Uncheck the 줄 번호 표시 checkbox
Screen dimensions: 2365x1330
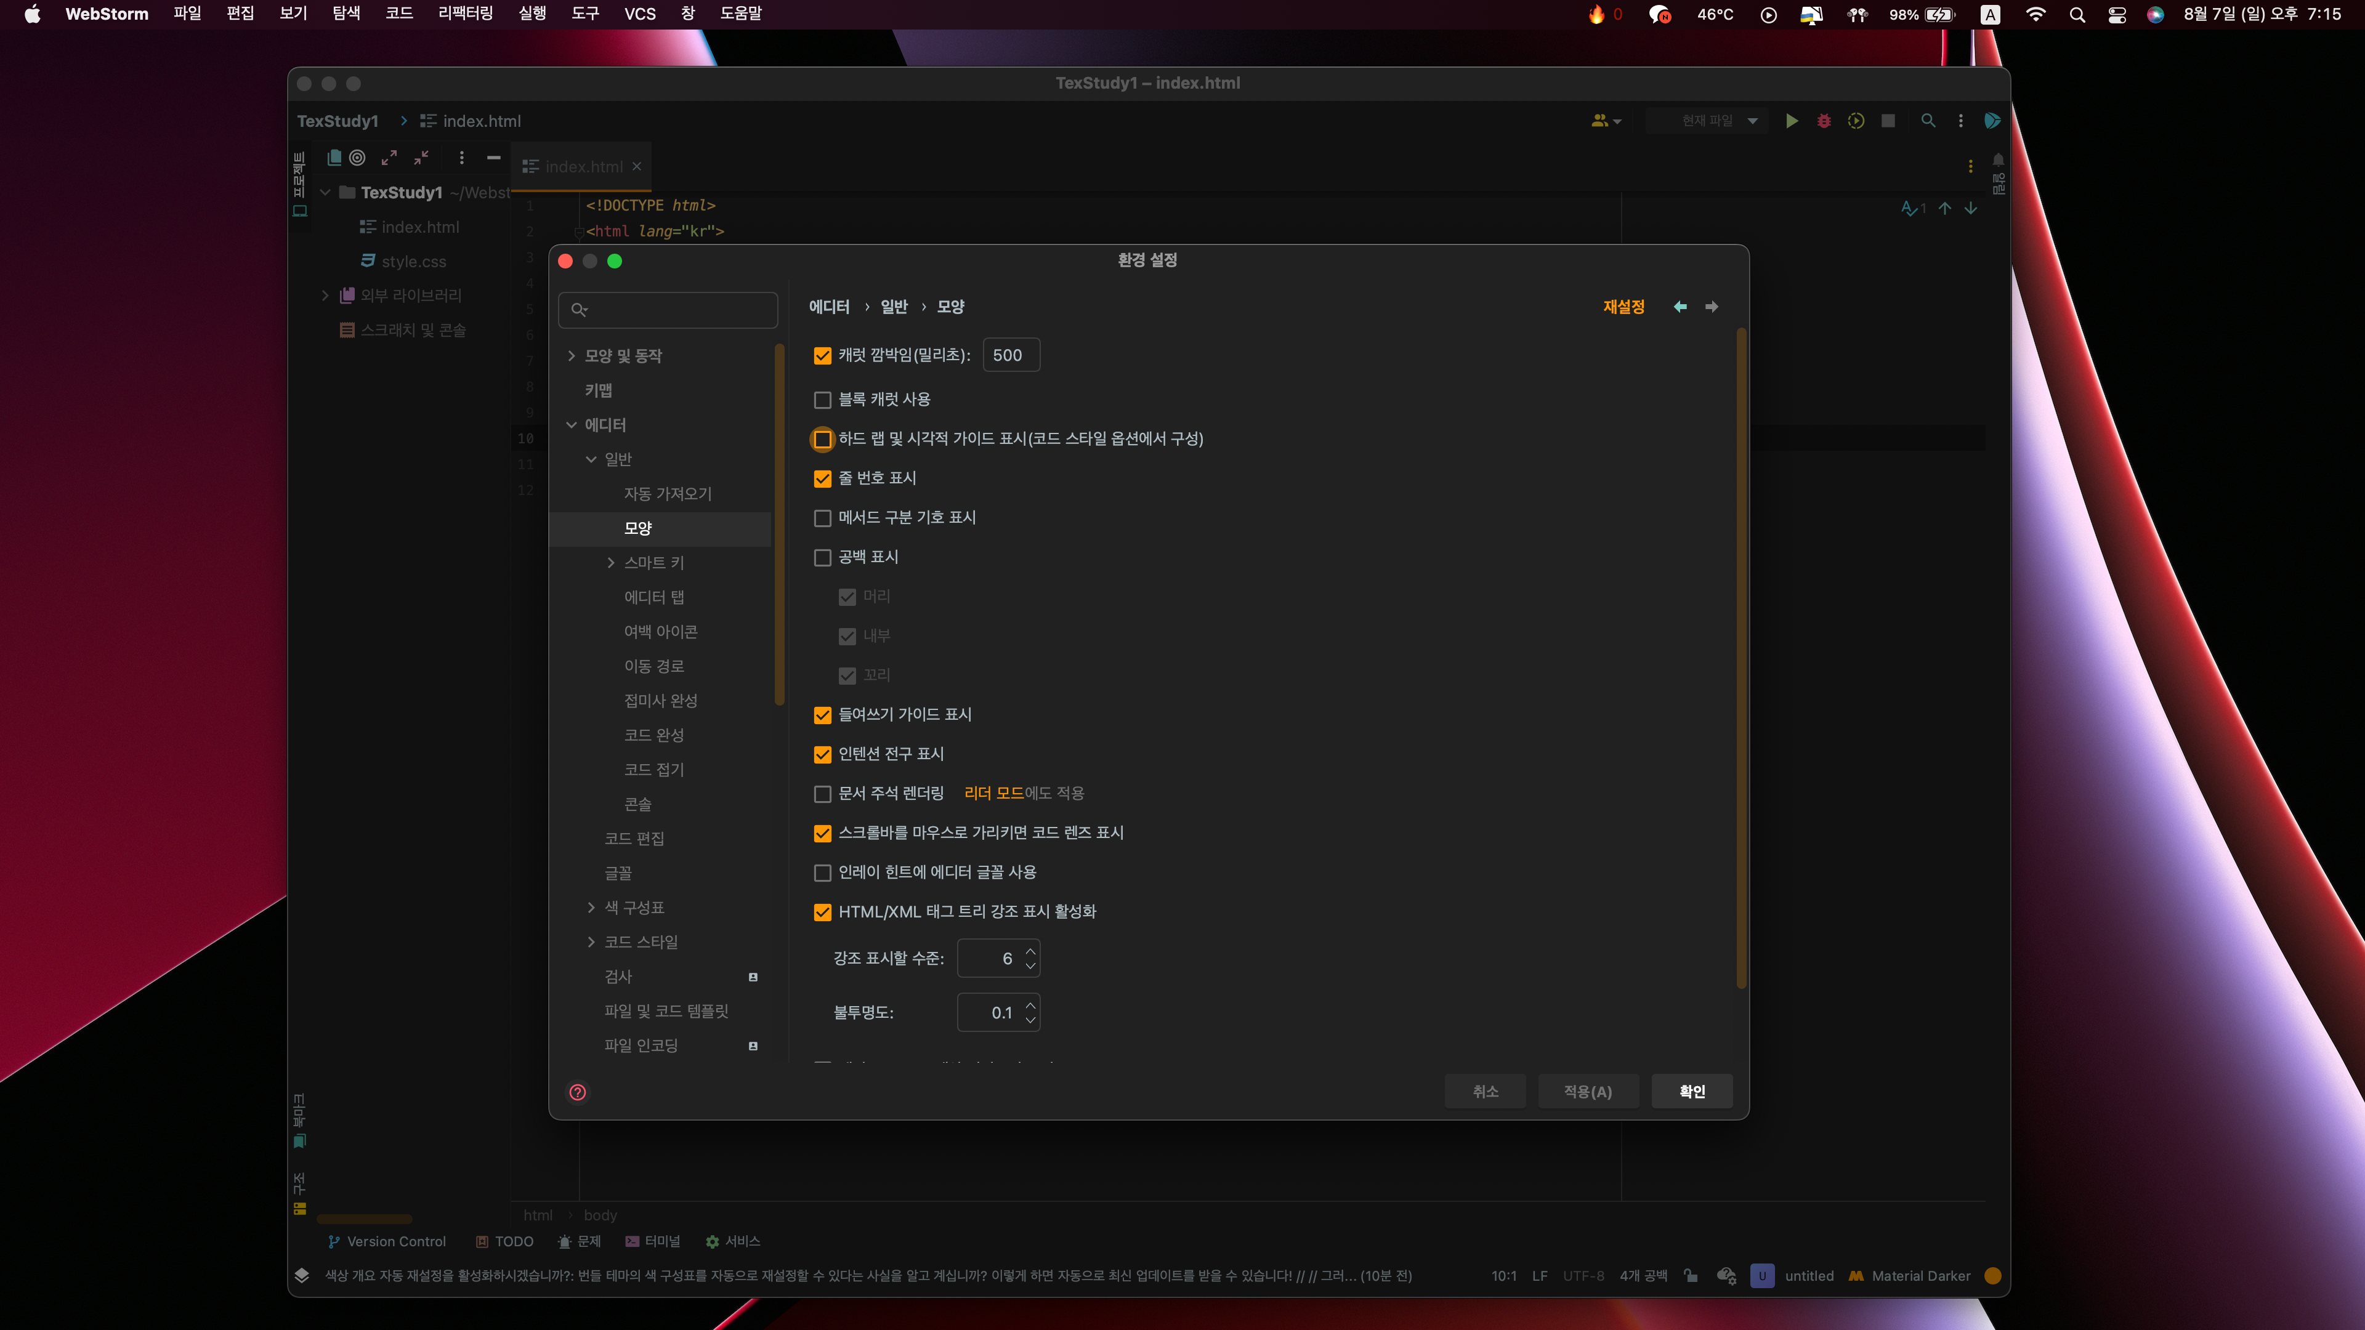[x=823, y=478]
